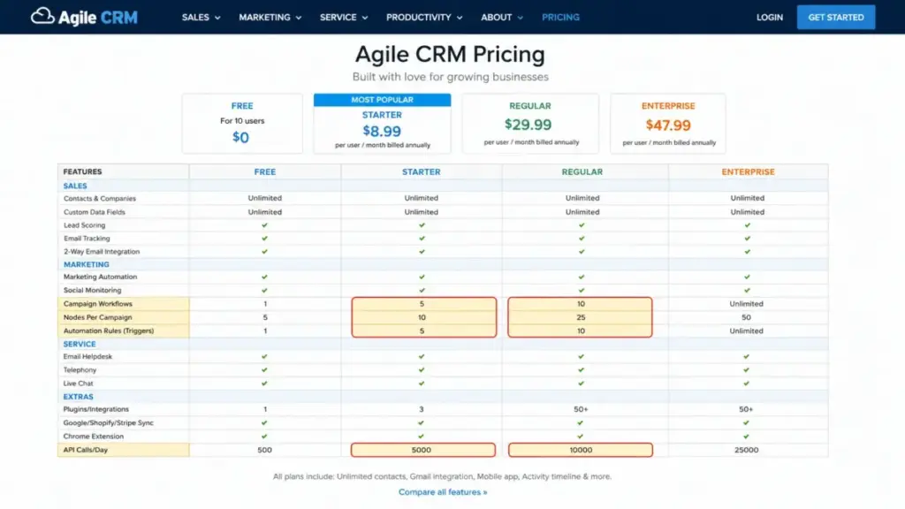Click the Get Started button
Screen dimensions: 905x509
pyautogui.click(x=836, y=18)
